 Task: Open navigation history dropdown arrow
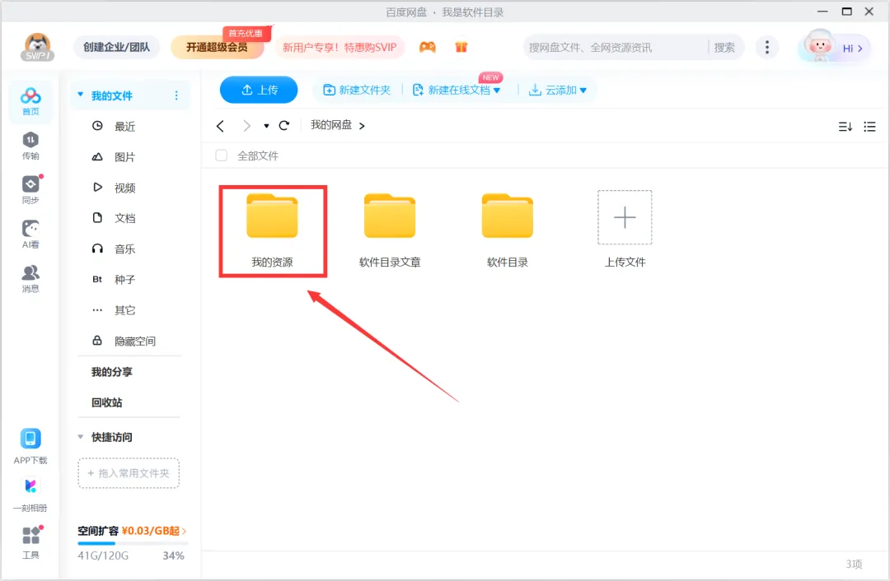click(266, 126)
